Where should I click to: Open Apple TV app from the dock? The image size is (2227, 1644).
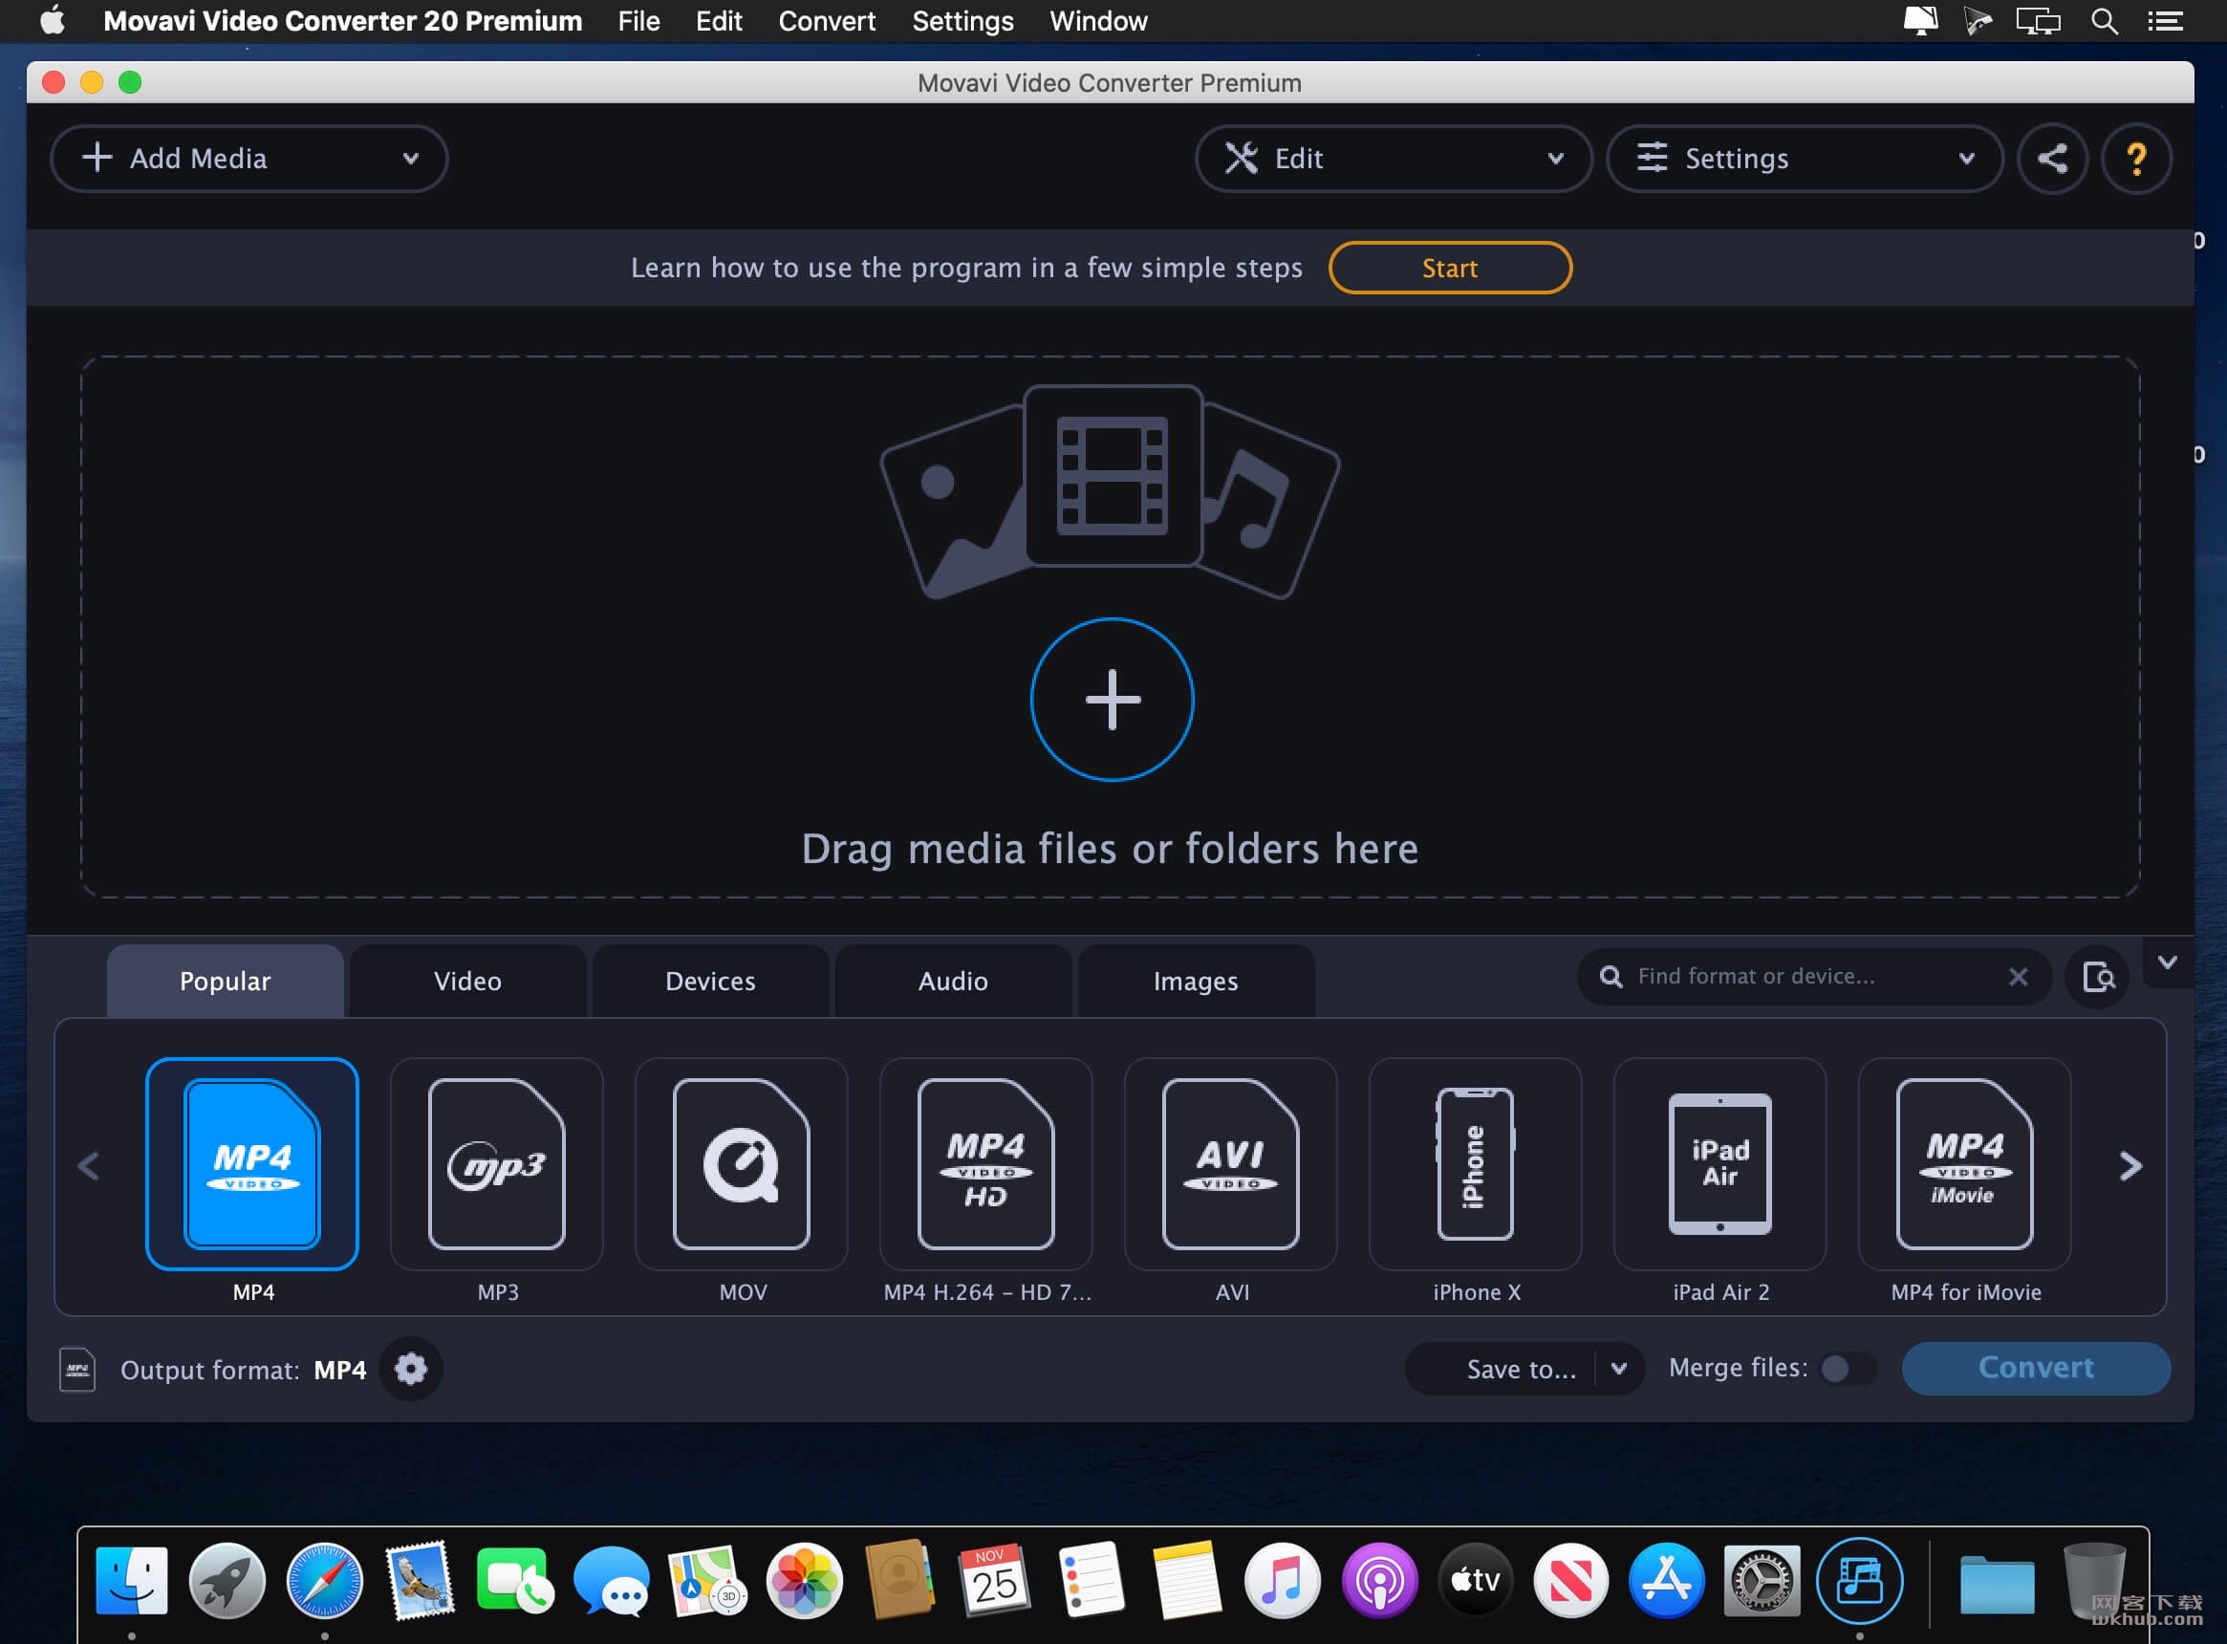(x=1475, y=1580)
